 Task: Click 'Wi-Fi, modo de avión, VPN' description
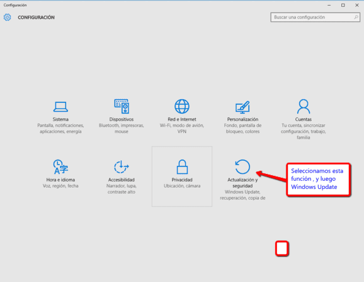pos(182,128)
